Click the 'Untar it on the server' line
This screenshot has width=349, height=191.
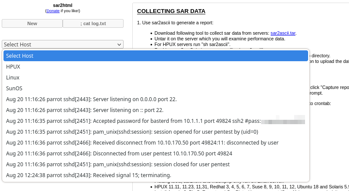tap(220, 39)
